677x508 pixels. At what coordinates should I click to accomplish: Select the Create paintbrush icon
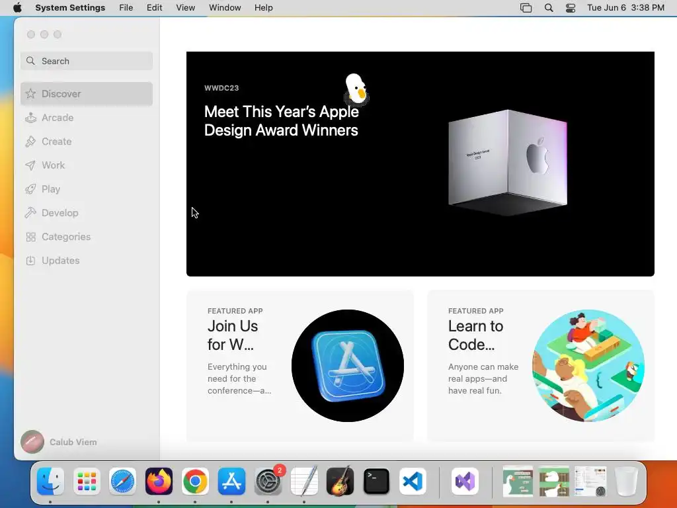click(30, 142)
